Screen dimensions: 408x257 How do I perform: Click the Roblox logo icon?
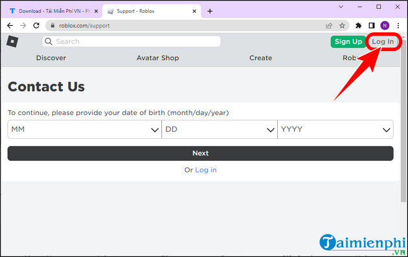12,41
